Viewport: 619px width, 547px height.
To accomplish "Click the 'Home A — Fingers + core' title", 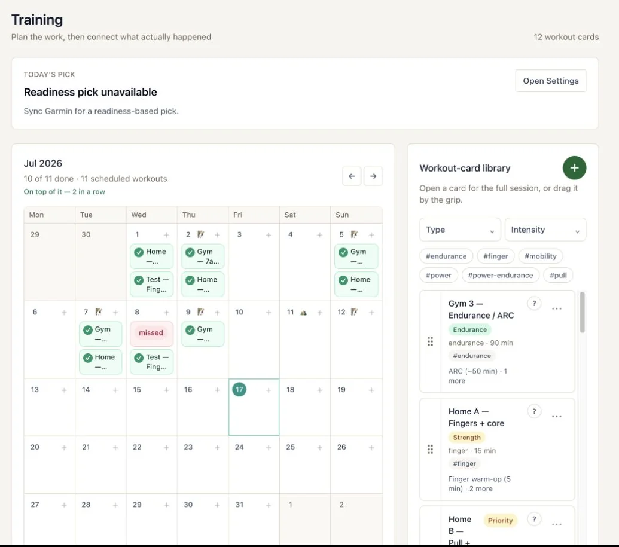I will point(476,417).
